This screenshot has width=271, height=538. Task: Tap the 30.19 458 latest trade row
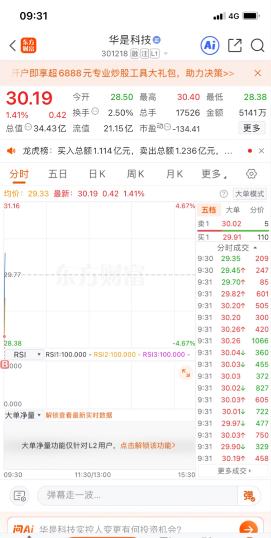coord(233,459)
